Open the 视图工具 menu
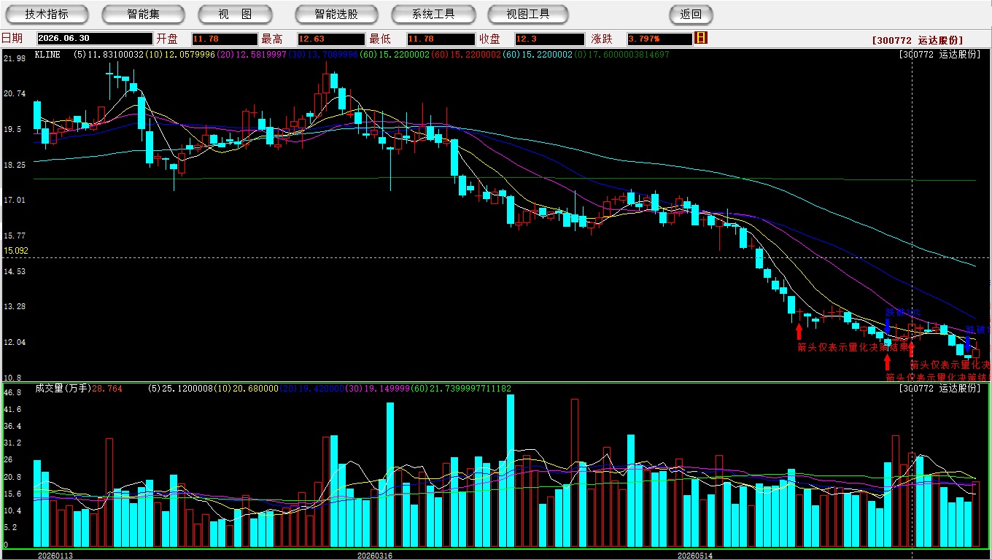The image size is (992, 560). 528,15
